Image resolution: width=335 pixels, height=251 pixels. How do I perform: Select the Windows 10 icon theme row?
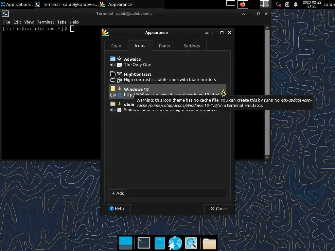pos(167,92)
